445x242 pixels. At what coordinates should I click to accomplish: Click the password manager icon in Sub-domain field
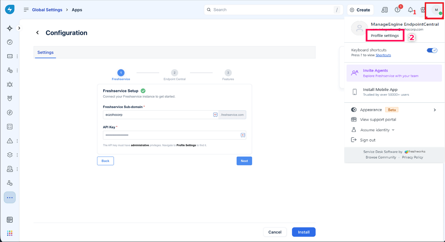click(215, 115)
